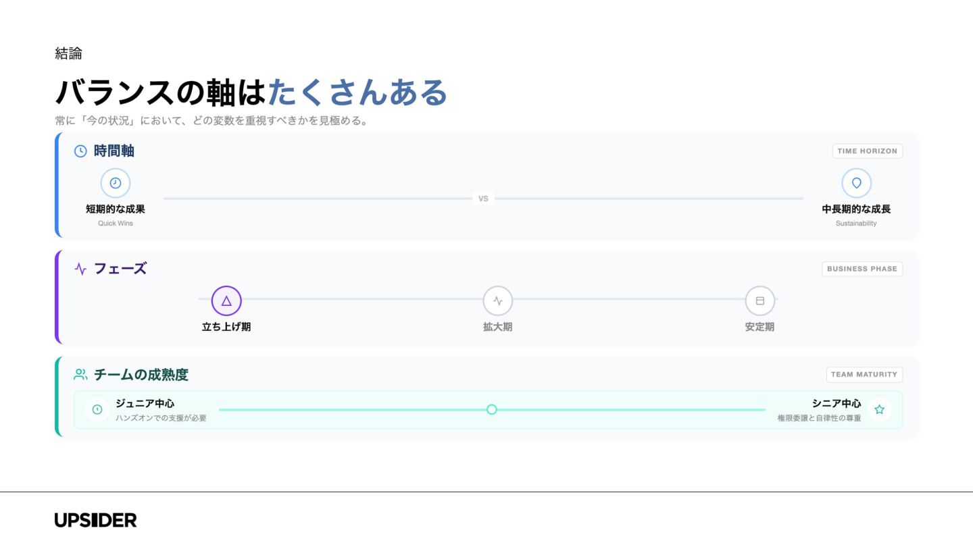The width and height of the screenshot is (973, 547).
Task: Click the 立ち上げ期 label
Action: point(226,327)
